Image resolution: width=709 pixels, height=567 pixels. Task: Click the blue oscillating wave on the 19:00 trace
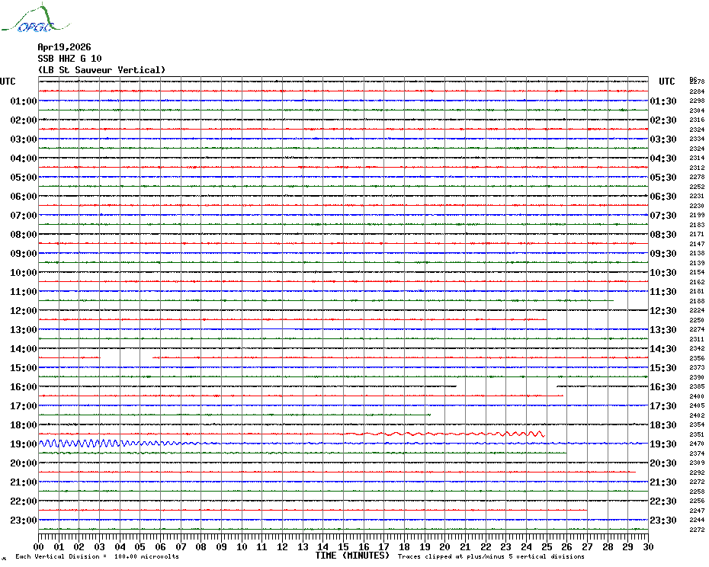click(91, 443)
